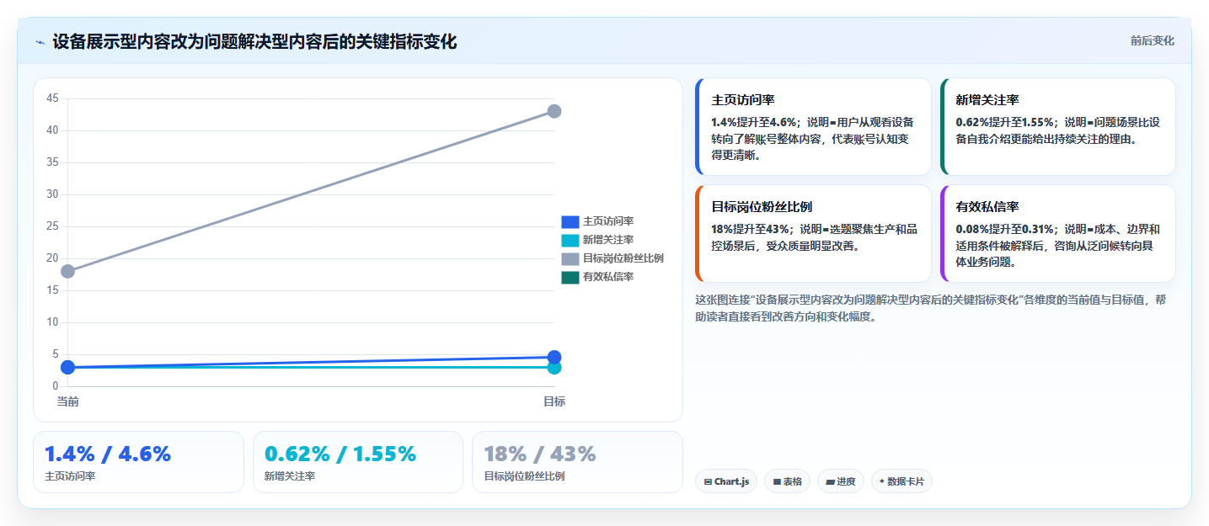The width and height of the screenshot is (1209, 526).
Task: Select the gray data point at 当前 18
Action: tap(68, 271)
